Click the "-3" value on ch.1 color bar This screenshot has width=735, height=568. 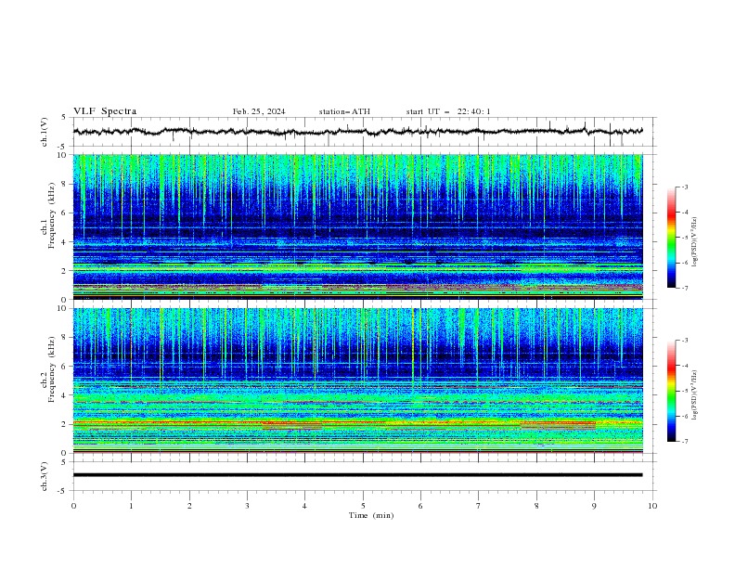coord(684,187)
